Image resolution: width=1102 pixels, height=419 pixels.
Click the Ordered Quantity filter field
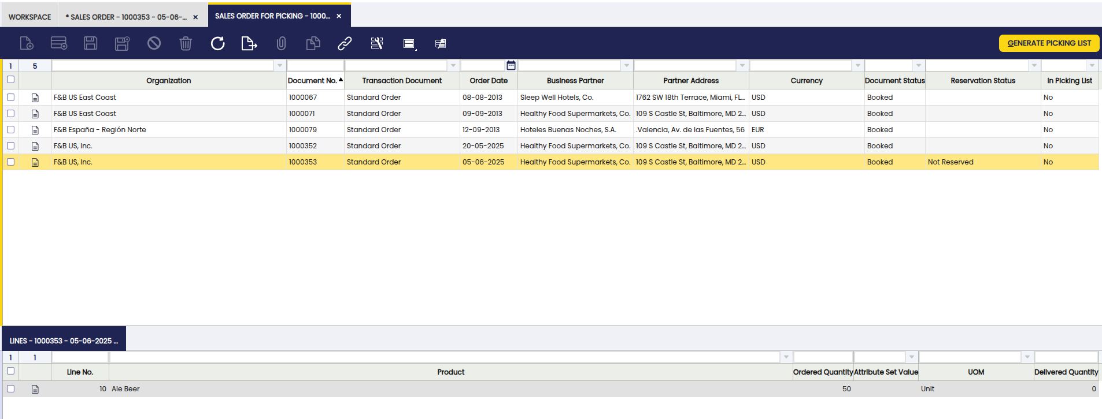(x=823, y=357)
